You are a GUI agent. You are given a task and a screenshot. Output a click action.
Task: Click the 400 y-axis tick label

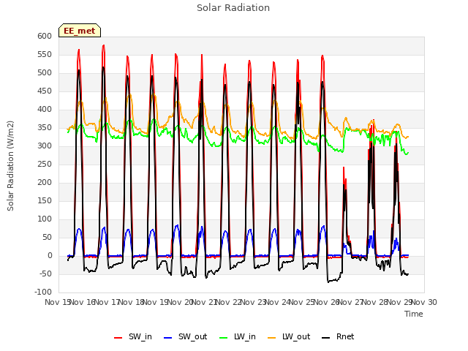[x=45, y=110]
